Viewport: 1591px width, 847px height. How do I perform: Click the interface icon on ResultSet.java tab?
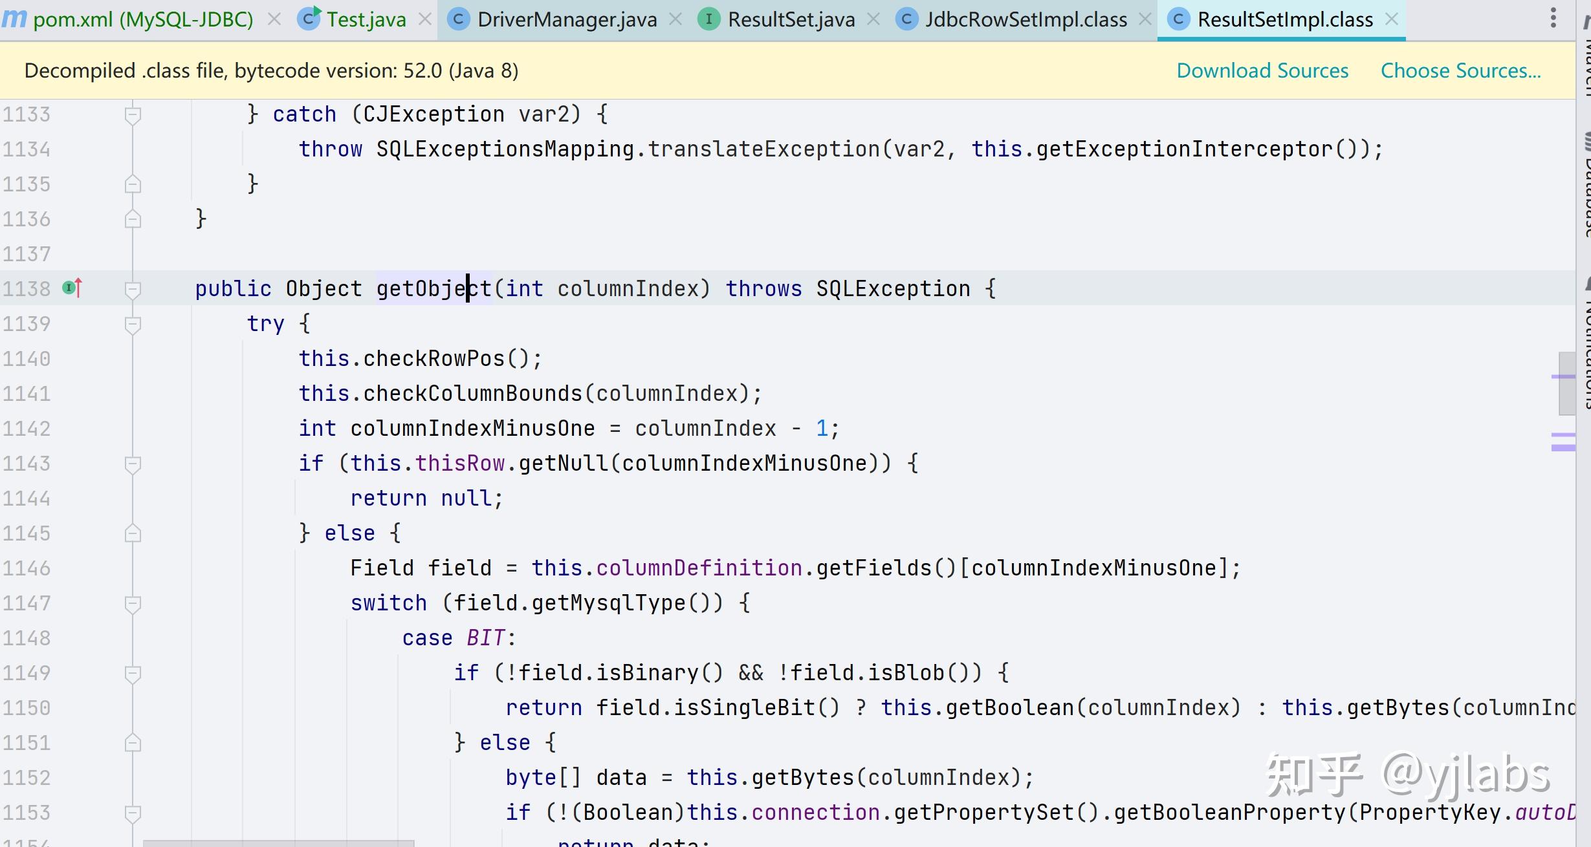[x=709, y=20]
